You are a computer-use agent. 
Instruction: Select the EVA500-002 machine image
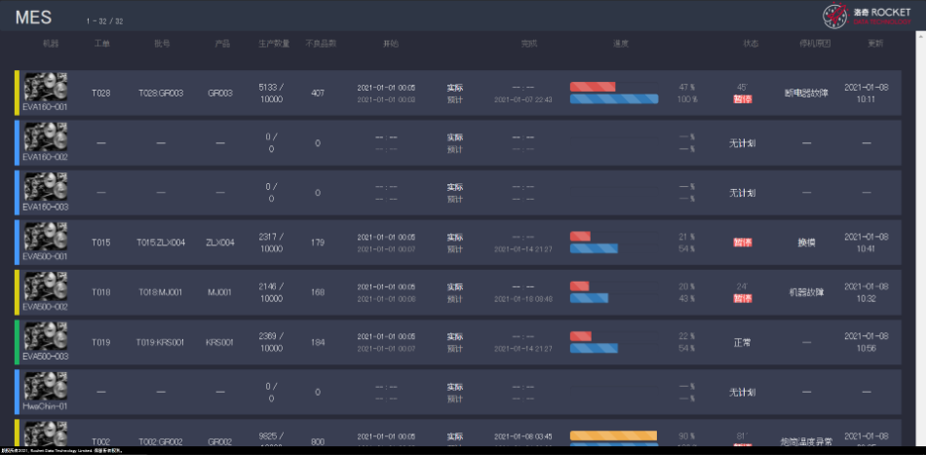click(x=46, y=287)
